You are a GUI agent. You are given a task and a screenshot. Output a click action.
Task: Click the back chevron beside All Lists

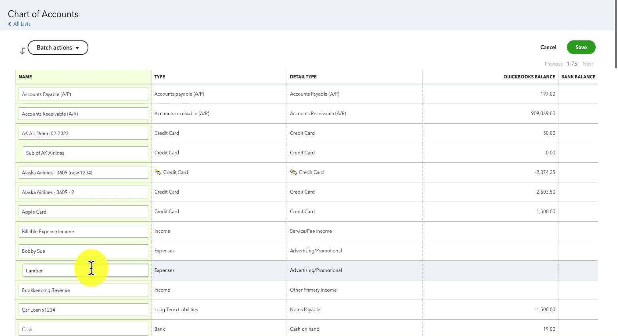click(10, 24)
